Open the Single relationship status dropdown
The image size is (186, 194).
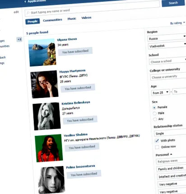[x=170, y=133]
